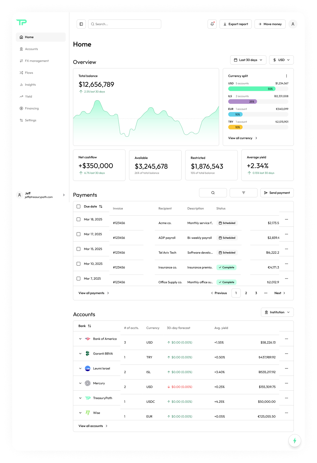The height and width of the screenshot is (463, 317).
Task: Open the three-dot menu on the Acme co. payment
Action: pyautogui.click(x=286, y=219)
